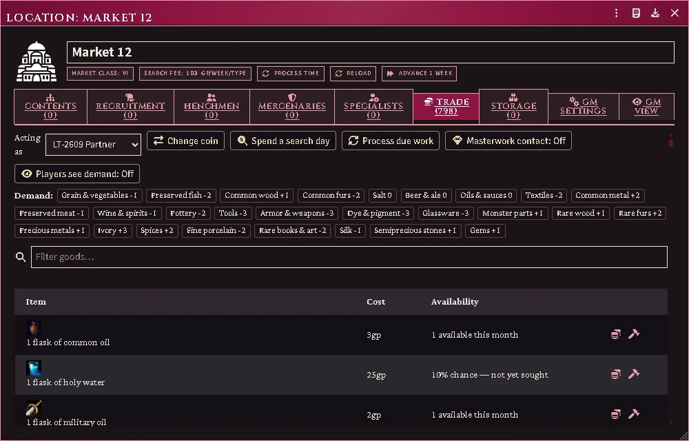Go to the Specialists tab
The width and height of the screenshot is (689, 441).
373,107
